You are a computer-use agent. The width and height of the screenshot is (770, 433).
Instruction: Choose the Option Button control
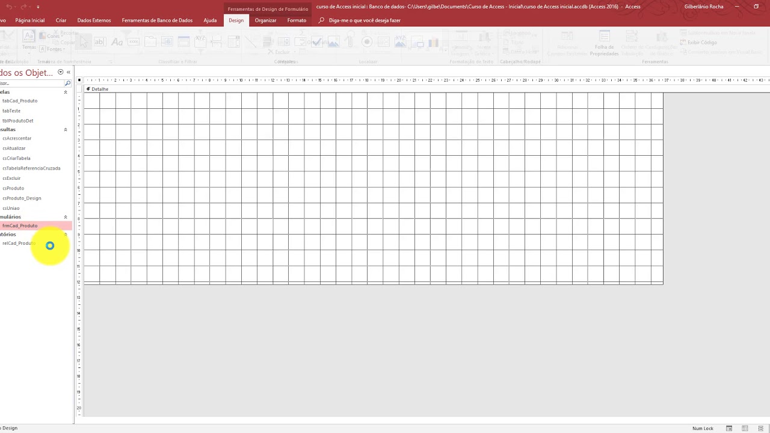tap(367, 42)
